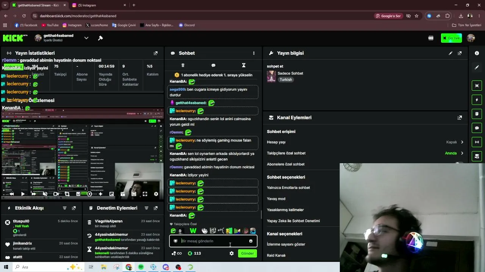Play the stream preview
This screenshot has width=485, height=272.
23,194
